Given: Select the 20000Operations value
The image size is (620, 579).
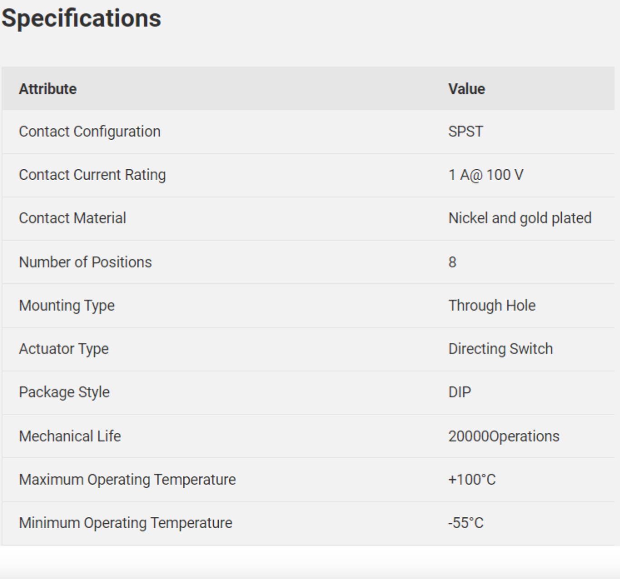Looking at the screenshot, I should coord(504,436).
